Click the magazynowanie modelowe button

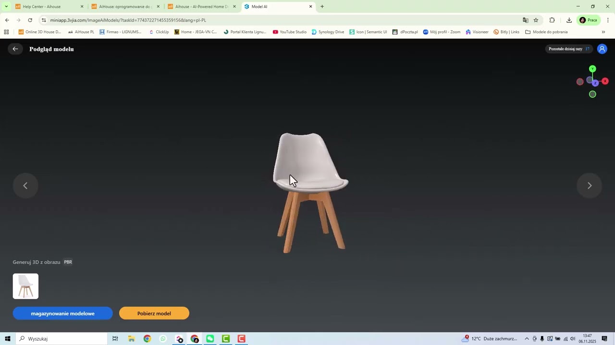click(x=62, y=313)
